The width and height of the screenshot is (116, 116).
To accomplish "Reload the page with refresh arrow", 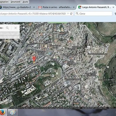I will coord(71,14).
